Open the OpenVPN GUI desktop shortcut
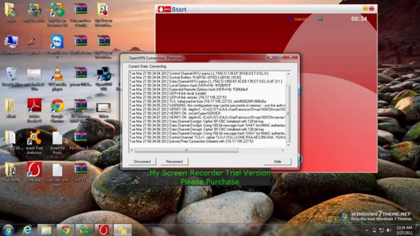The image size is (420, 236). (103, 79)
